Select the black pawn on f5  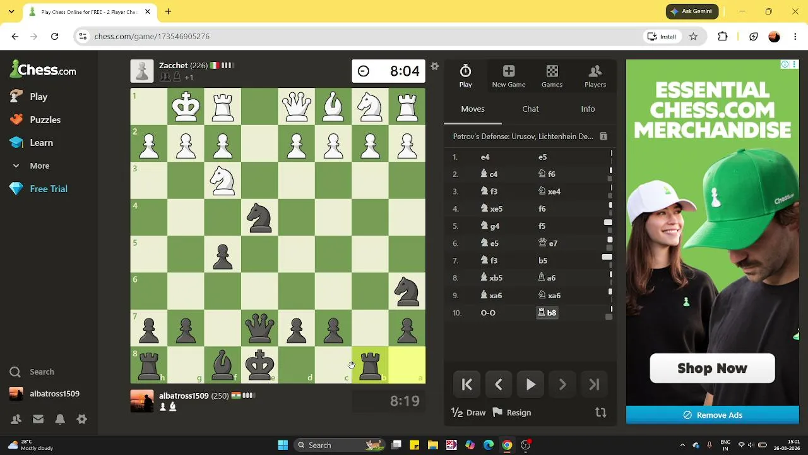[223, 255]
